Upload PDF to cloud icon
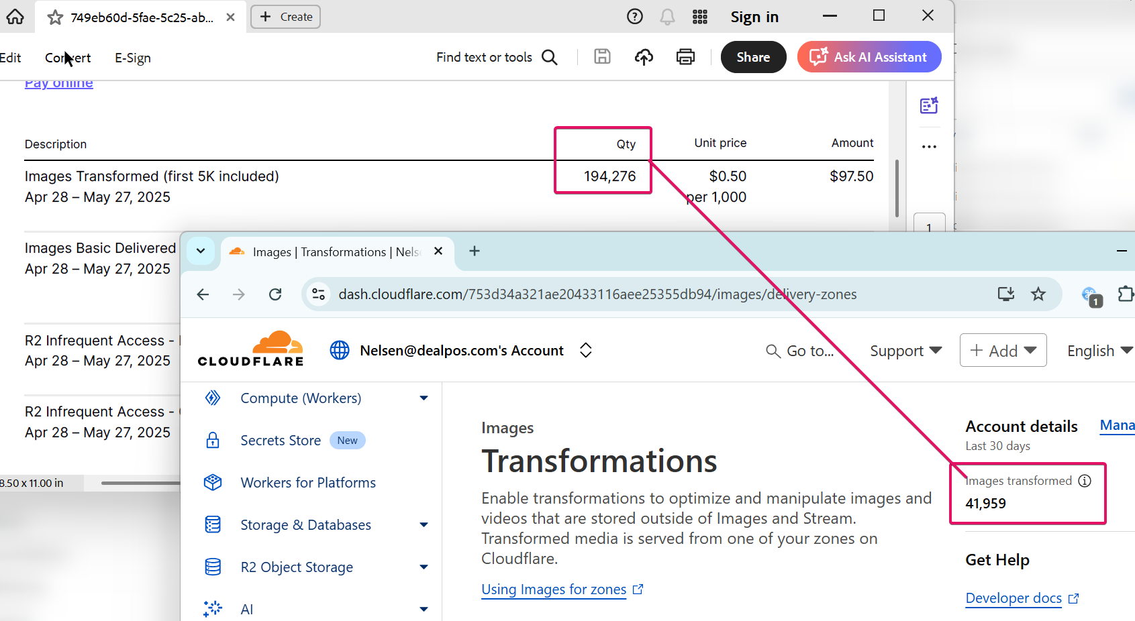 (x=644, y=57)
